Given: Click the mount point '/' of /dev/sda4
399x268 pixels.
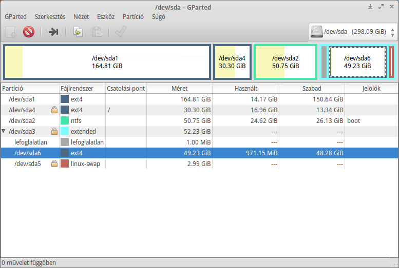Looking at the screenshot, I should [109, 110].
